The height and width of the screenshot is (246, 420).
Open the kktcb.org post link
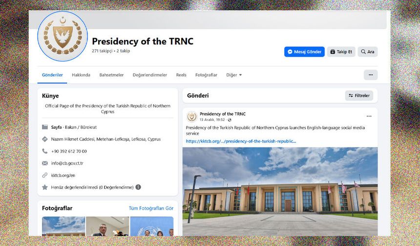pos(241,141)
